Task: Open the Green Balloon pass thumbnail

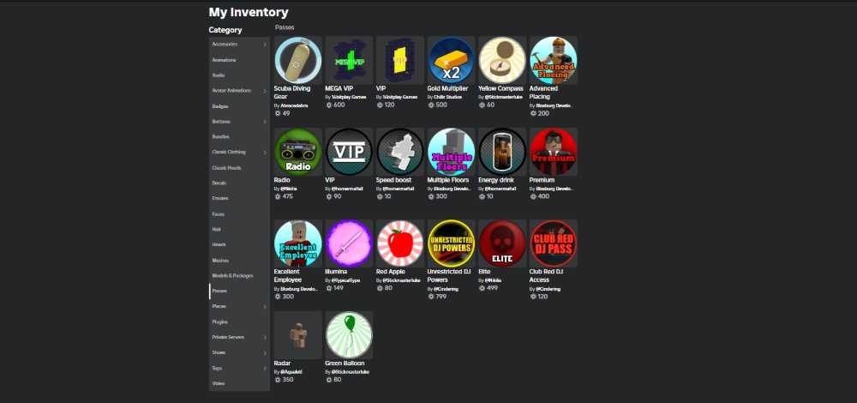Action: click(x=350, y=335)
